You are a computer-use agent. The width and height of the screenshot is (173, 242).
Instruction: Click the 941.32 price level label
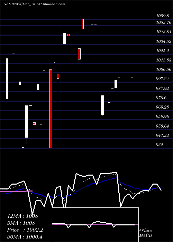[x=162, y=136]
